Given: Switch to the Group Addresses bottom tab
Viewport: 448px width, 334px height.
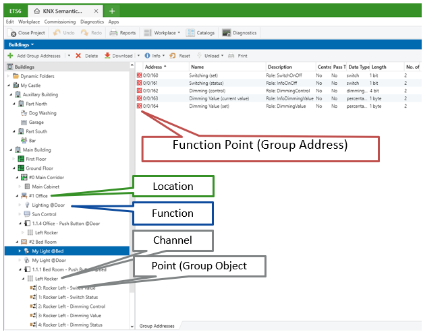Looking at the screenshot, I should coord(157,326).
